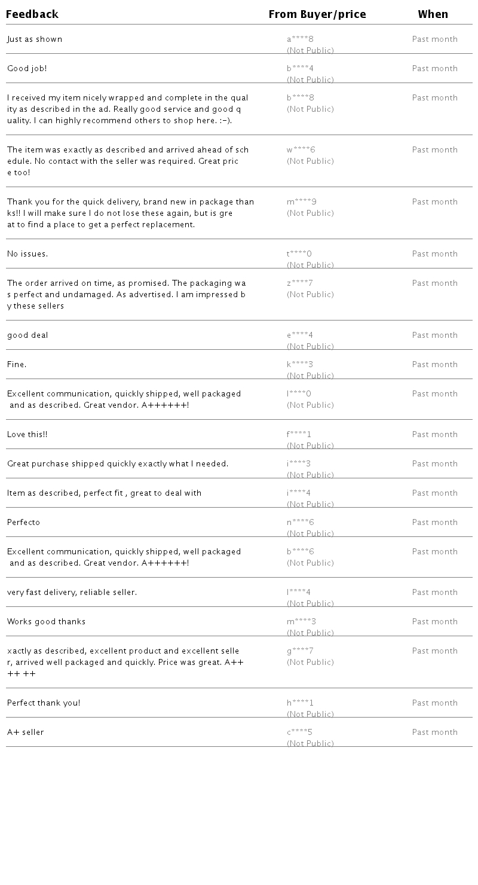
Task: Open buyer a****8 profile link
Action: (x=300, y=39)
